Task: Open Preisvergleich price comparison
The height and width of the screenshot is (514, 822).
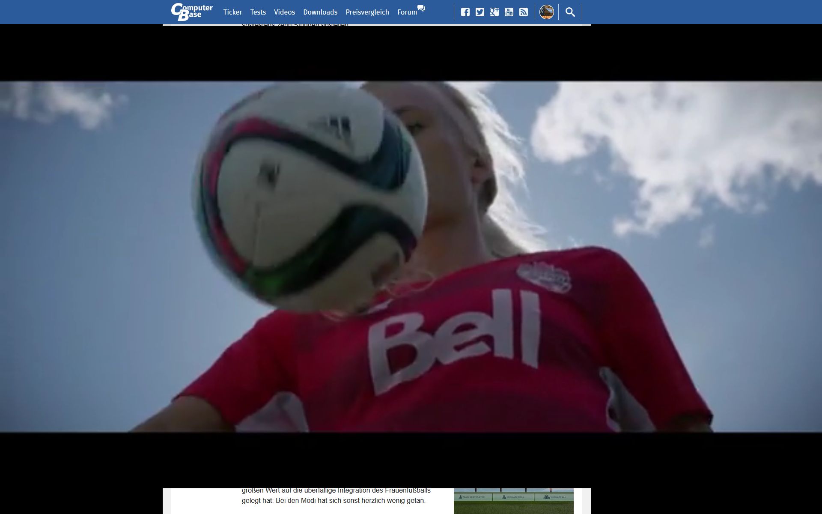Action: coord(367,12)
